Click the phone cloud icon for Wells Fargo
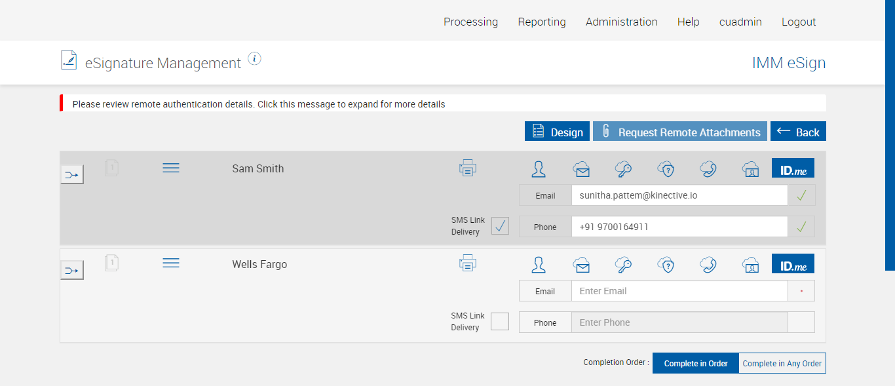 [x=708, y=264]
